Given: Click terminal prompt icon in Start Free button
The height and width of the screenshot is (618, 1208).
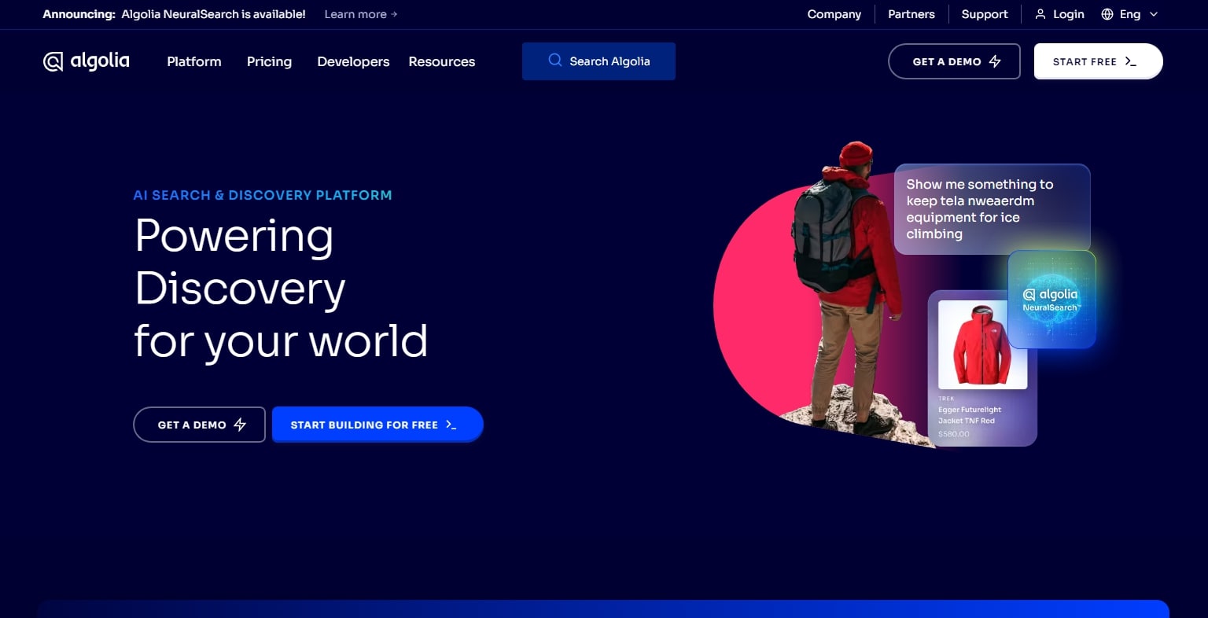Looking at the screenshot, I should click(x=1131, y=61).
